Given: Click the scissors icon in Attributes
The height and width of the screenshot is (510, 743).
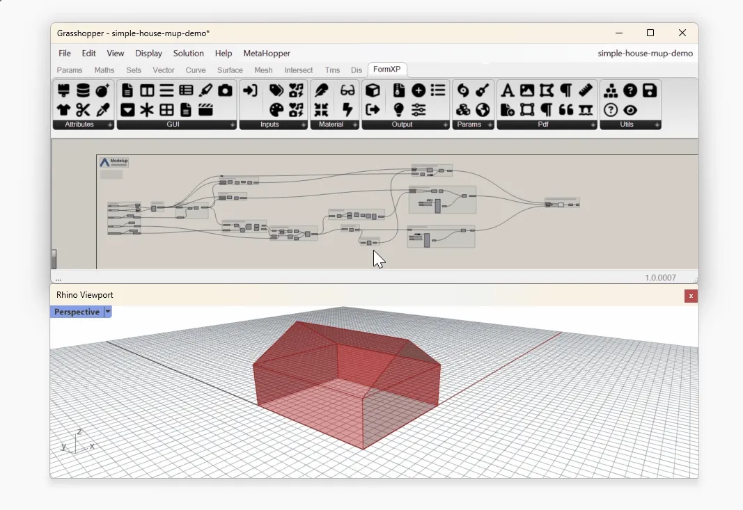Looking at the screenshot, I should [83, 110].
